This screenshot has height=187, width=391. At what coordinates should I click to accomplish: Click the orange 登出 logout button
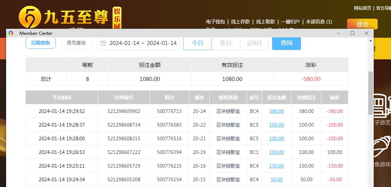click(x=362, y=24)
